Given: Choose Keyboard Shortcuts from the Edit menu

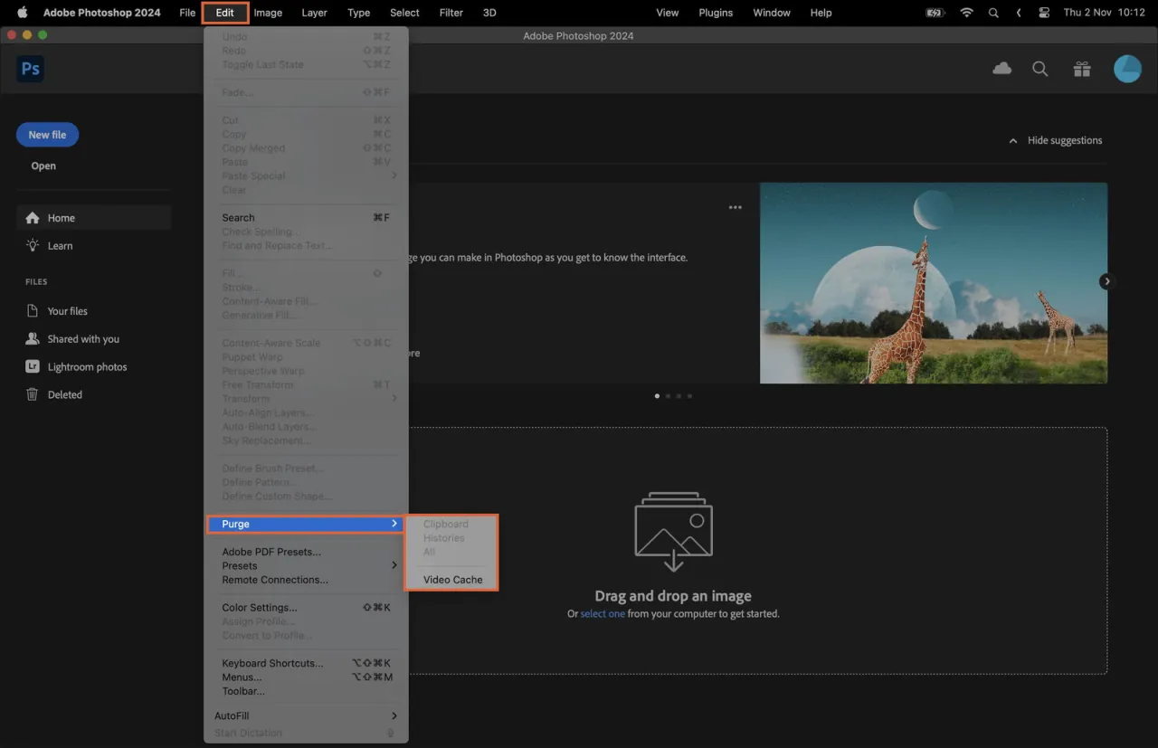Looking at the screenshot, I should (272, 662).
